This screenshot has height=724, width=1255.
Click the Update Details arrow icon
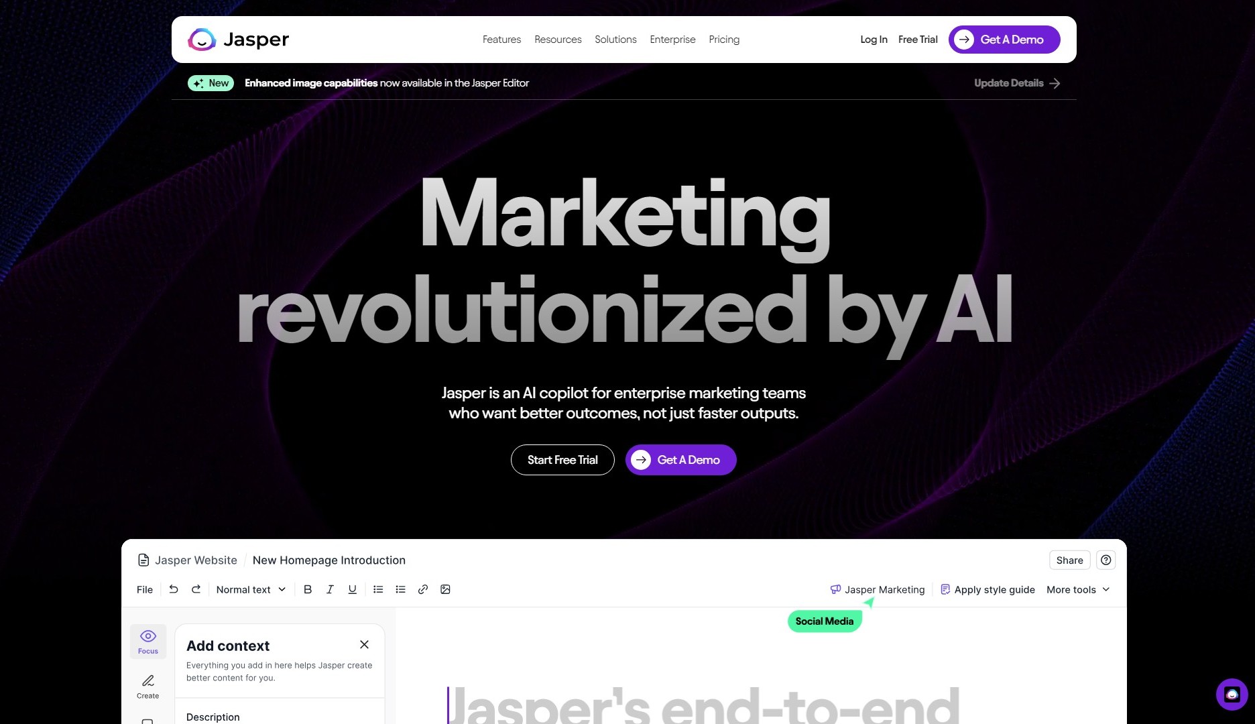coord(1055,83)
